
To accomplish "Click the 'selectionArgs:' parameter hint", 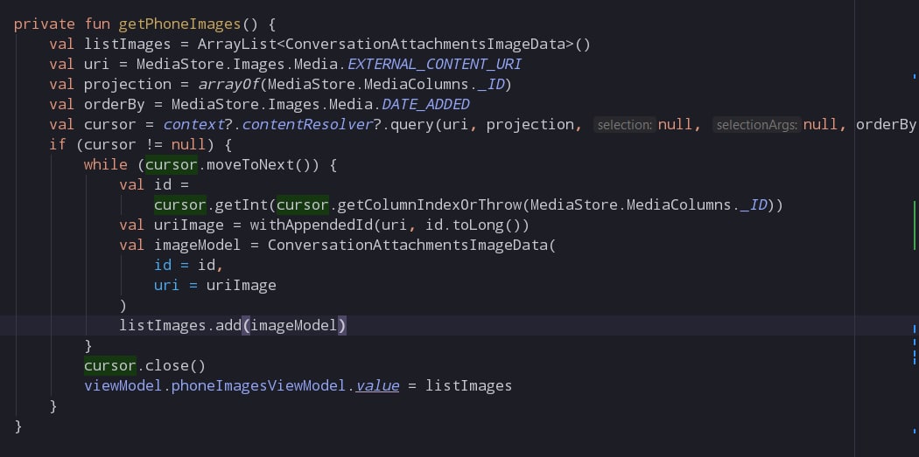I will click(757, 125).
